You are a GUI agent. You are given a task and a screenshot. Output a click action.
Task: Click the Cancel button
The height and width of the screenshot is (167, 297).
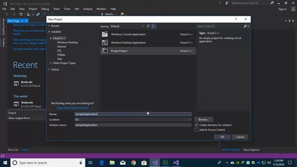tap(240, 137)
